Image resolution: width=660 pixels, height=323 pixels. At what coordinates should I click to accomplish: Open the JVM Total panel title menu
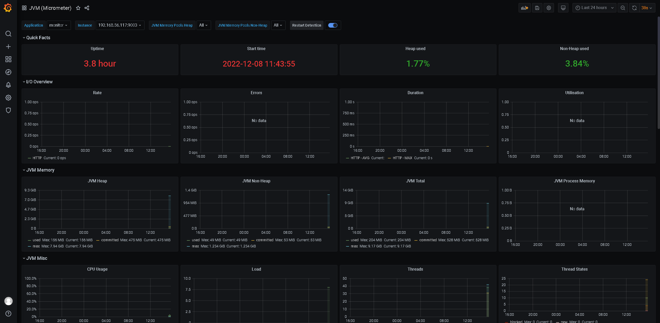415,181
